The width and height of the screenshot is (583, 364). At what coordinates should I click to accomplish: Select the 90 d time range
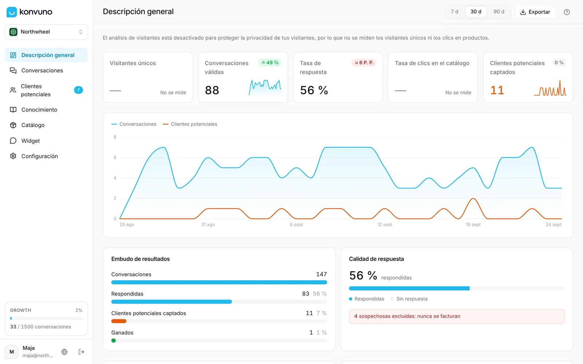point(499,12)
